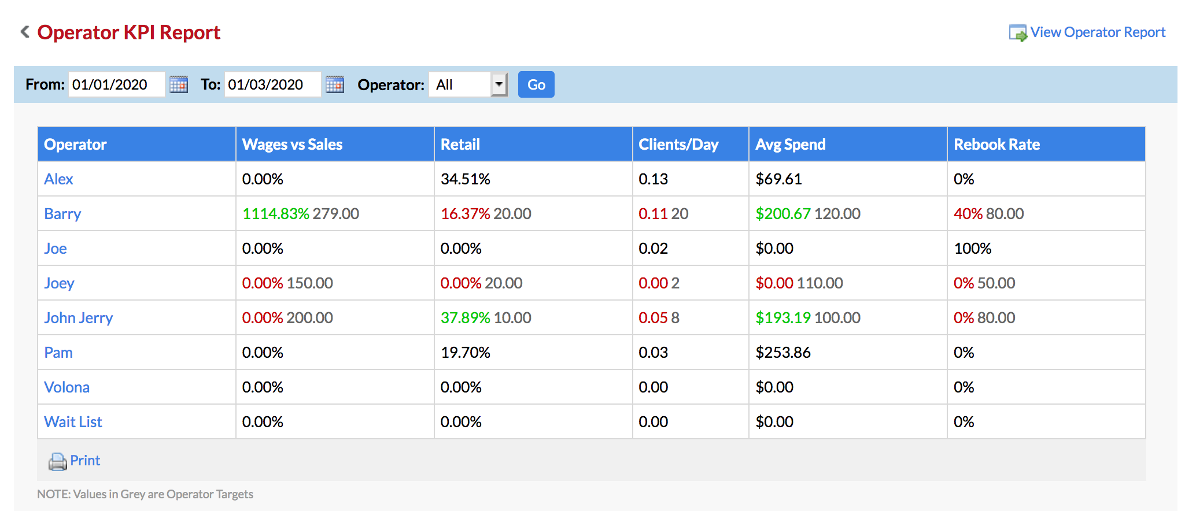Select Alex's 34.51% retail value
This screenshot has width=1196, height=511.
click(466, 179)
